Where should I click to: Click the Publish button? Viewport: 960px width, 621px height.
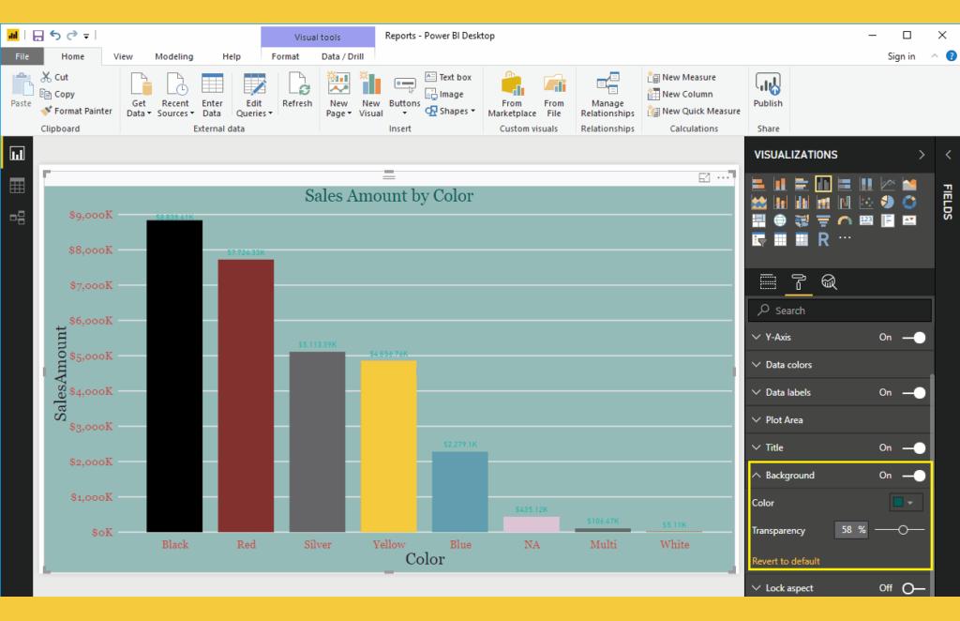pos(768,90)
